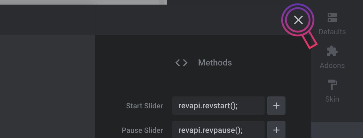Switch to the Defaults tab label
The width and height of the screenshot is (363, 138).
[332, 32]
